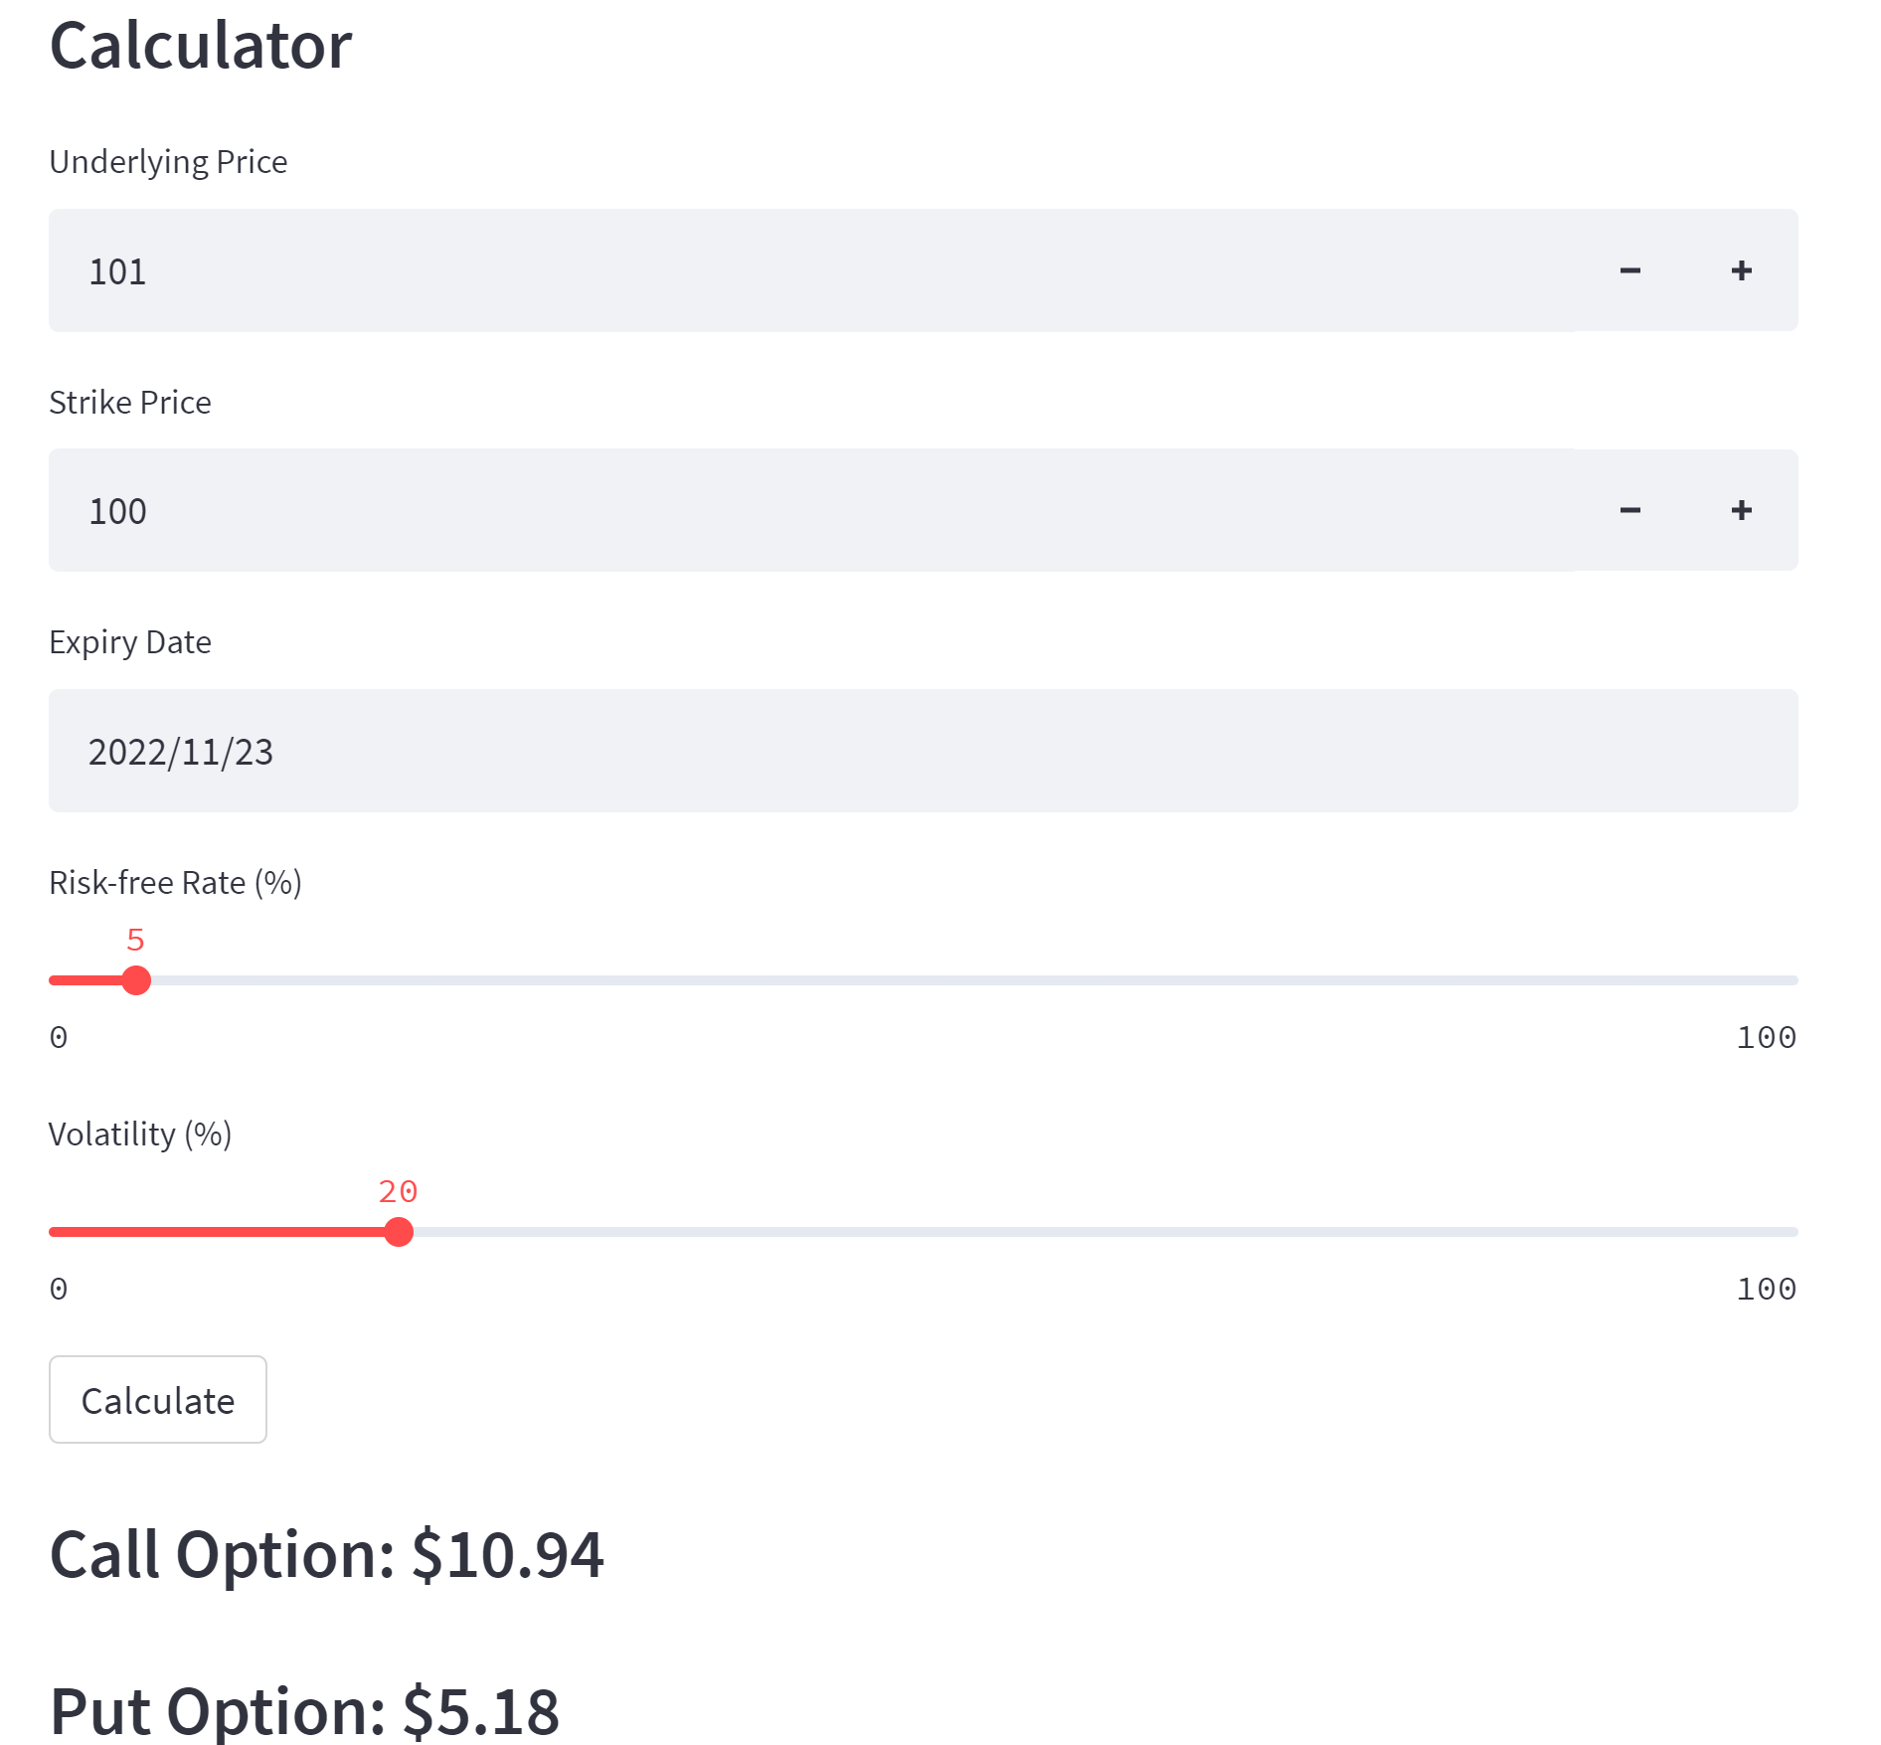Click the Calculator heading
The image size is (1881, 1745).
[x=201, y=44]
